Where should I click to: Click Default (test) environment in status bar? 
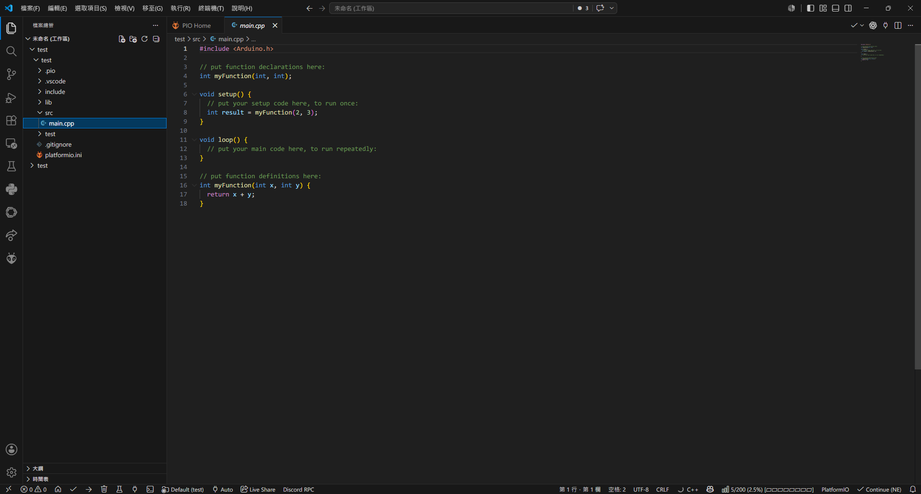[183, 489]
